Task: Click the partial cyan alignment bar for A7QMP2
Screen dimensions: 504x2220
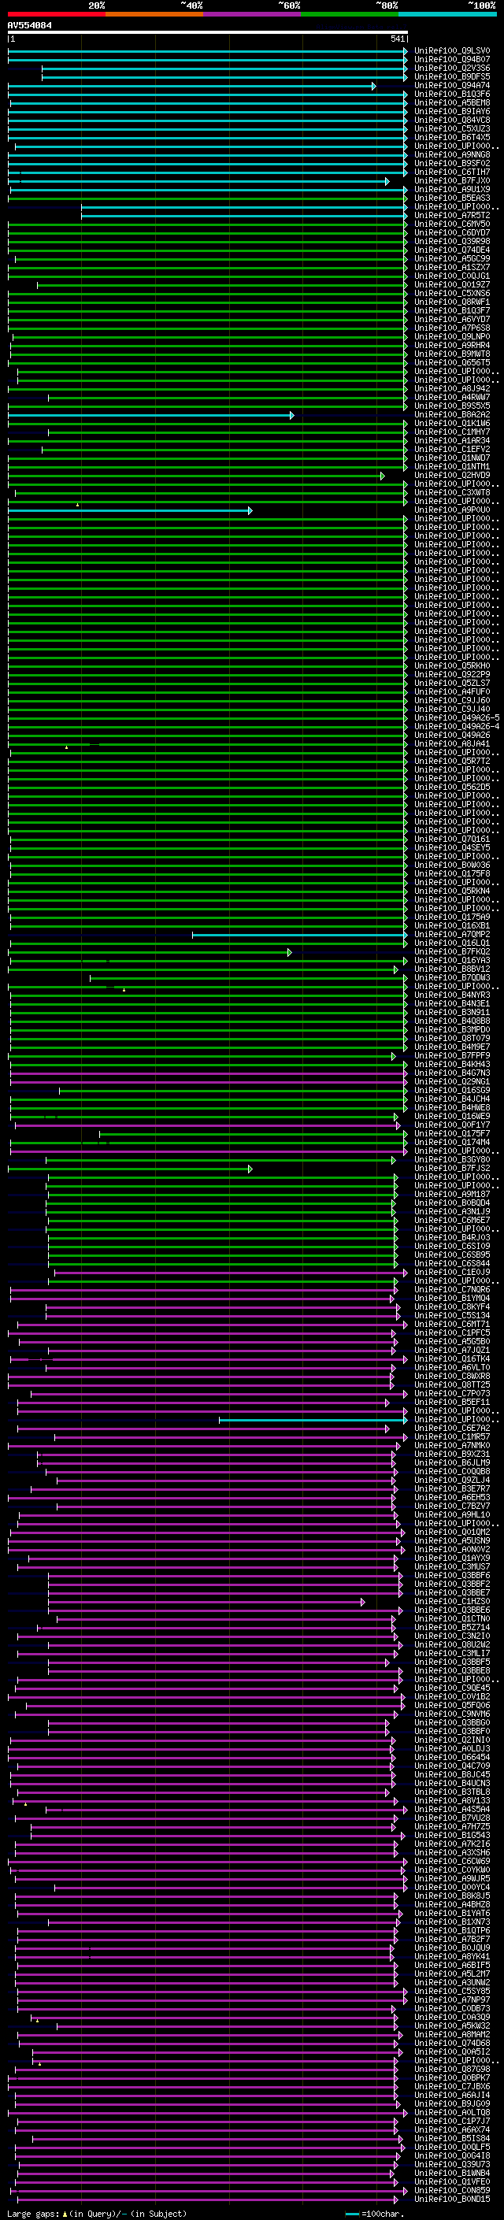Action: pyautogui.click(x=300, y=935)
